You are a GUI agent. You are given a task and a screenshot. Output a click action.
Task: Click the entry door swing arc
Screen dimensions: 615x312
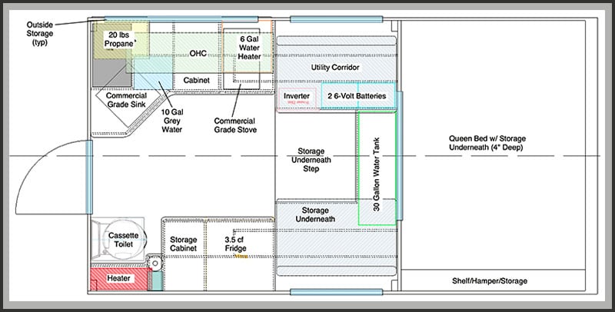(51, 178)
